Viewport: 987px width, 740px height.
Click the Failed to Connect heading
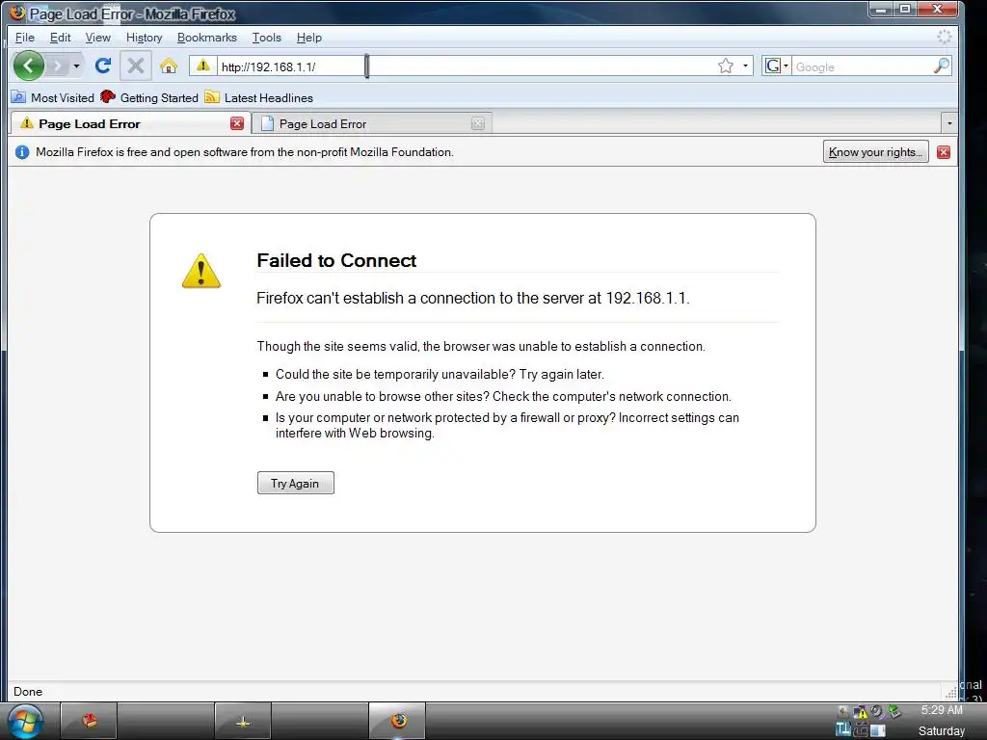click(336, 260)
